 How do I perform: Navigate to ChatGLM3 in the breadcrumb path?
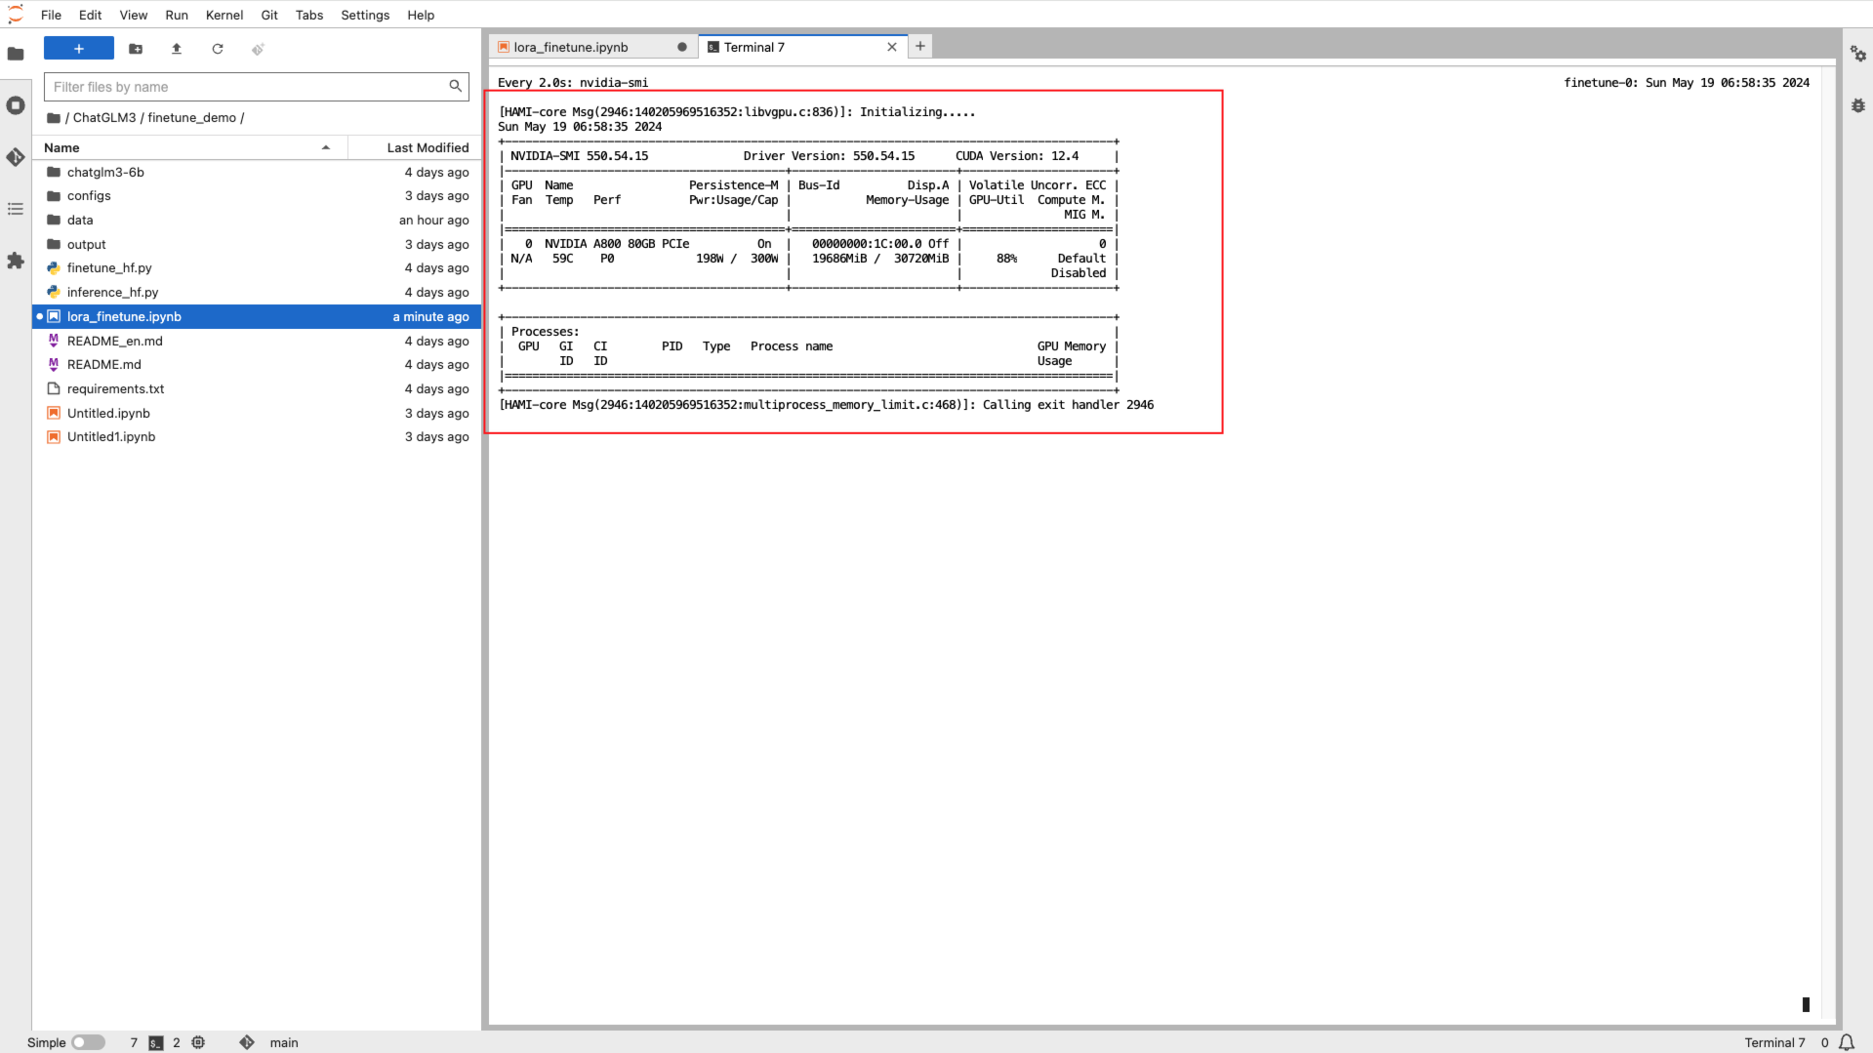pyautogui.click(x=104, y=117)
